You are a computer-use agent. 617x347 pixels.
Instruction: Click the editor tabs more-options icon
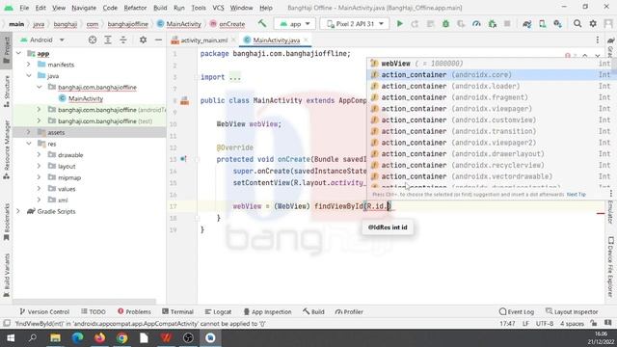[x=598, y=40]
